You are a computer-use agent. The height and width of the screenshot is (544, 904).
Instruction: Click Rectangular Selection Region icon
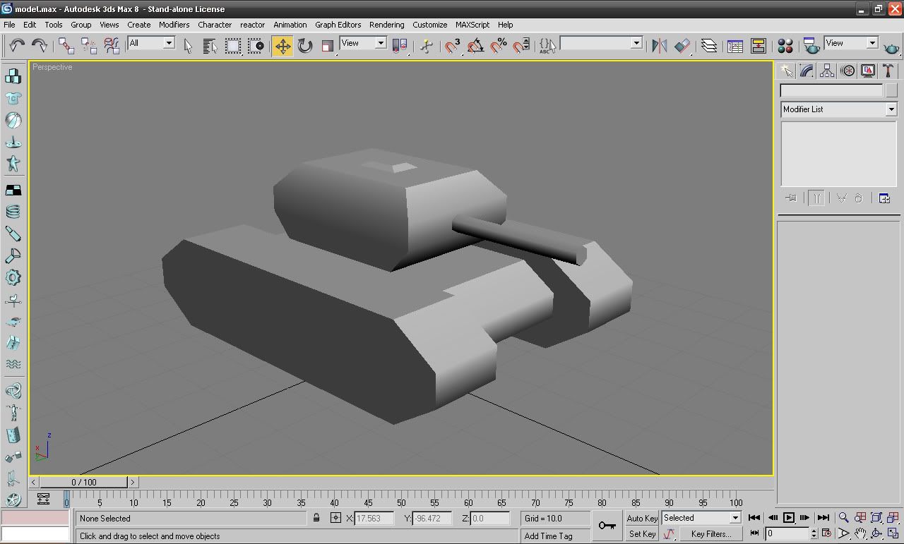233,46
